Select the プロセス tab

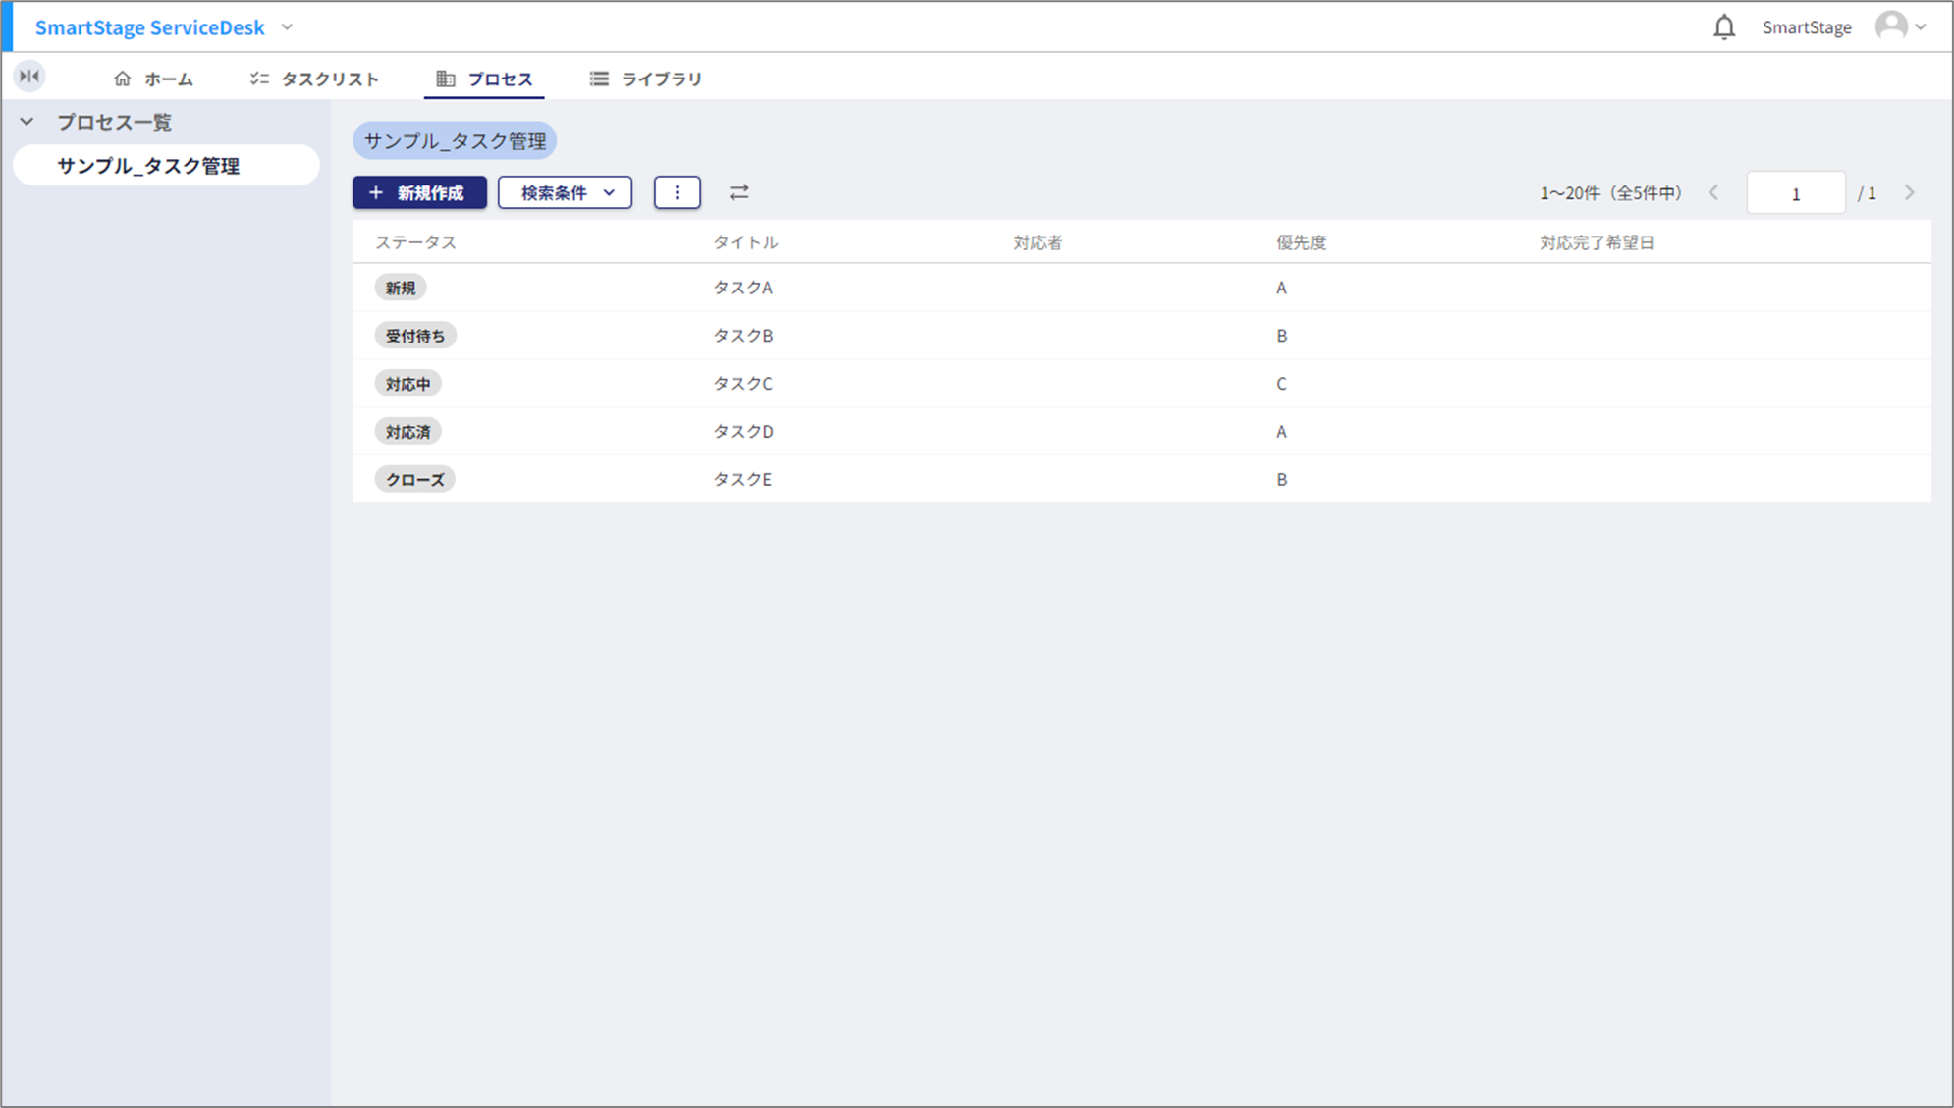pyautogui.click(x=484, y=79)
